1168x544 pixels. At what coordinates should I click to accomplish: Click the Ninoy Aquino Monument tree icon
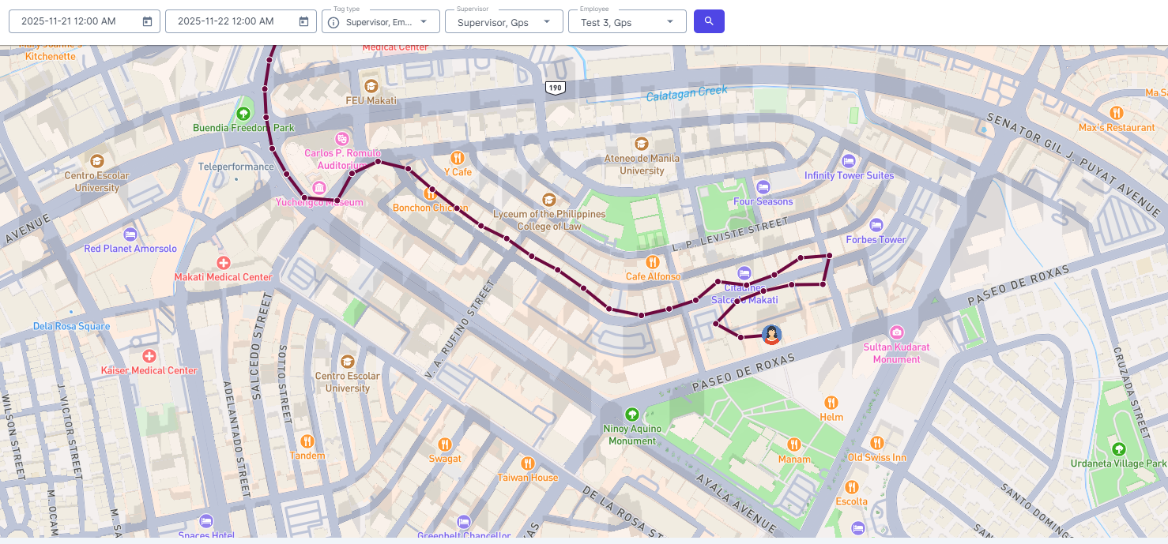pos(631,414)
